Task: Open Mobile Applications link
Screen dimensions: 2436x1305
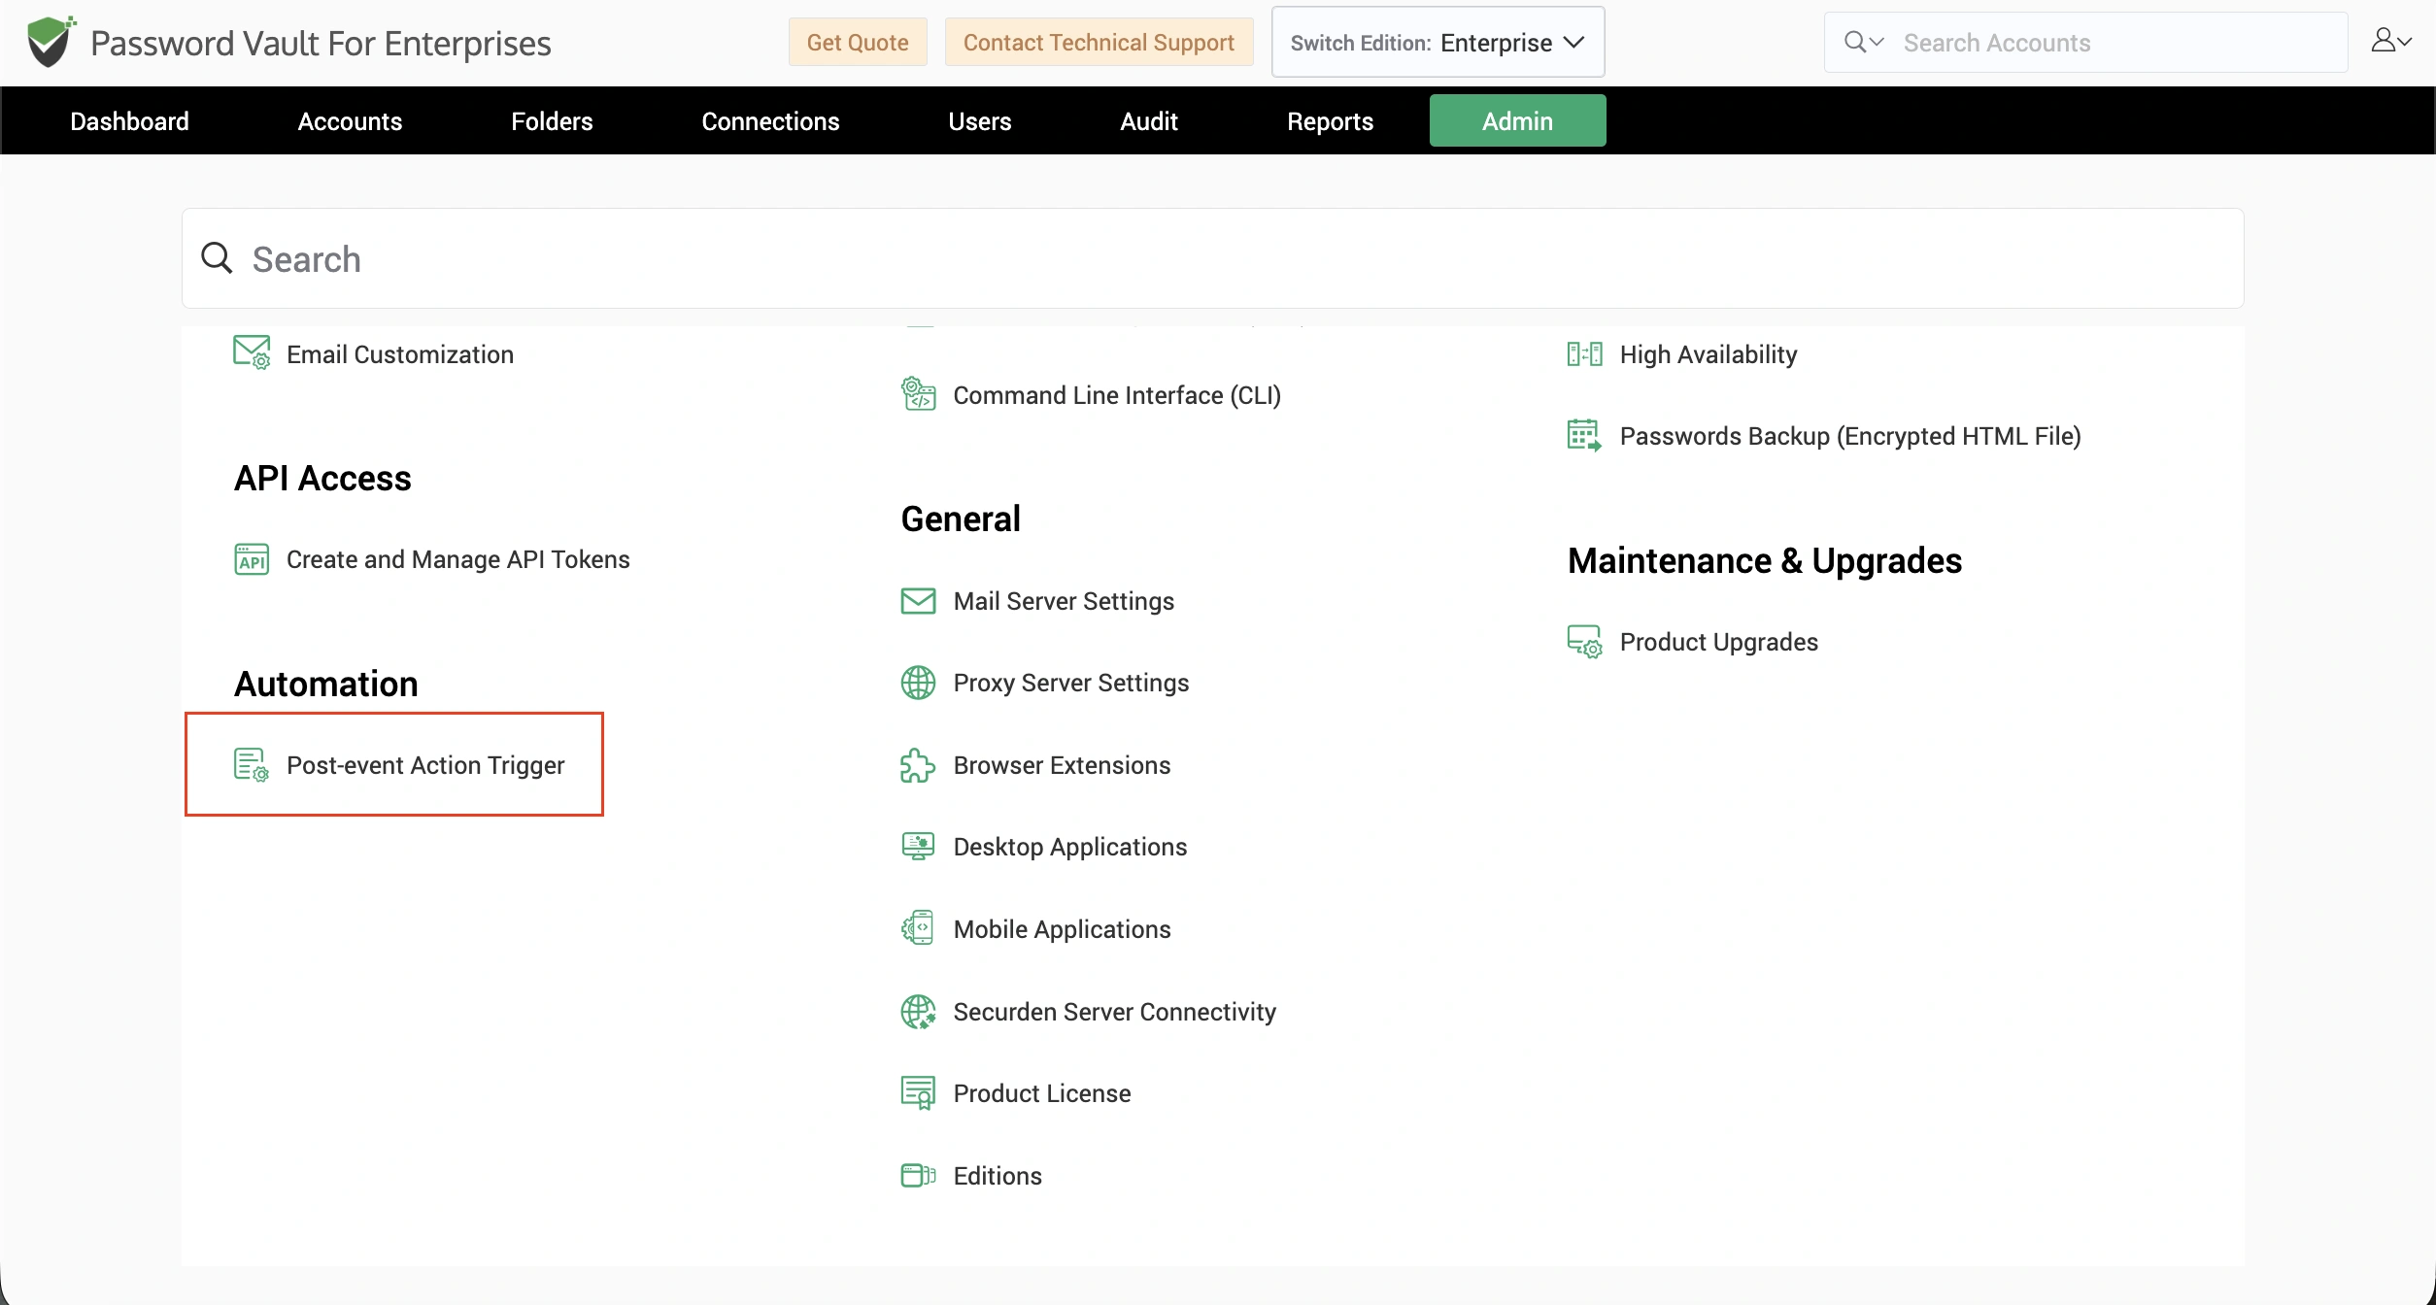Action: 1062,929
